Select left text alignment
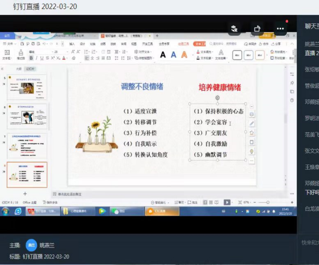 87,58
